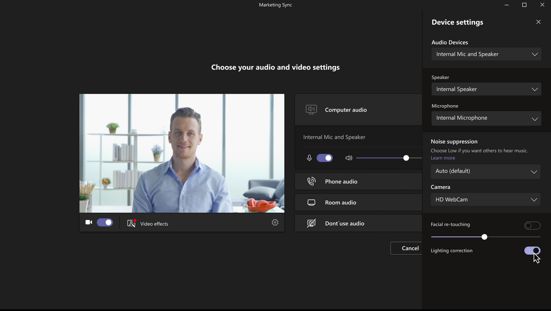Turn off the microphone toggle

coord(325,158)
